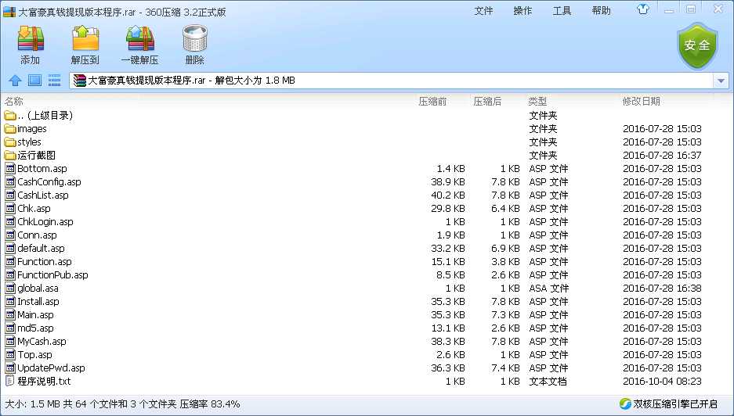Viewport: 734px width, 416px height.
Task: Click the 2.6 KB size of Top.asp
Action: coord(450,355)
